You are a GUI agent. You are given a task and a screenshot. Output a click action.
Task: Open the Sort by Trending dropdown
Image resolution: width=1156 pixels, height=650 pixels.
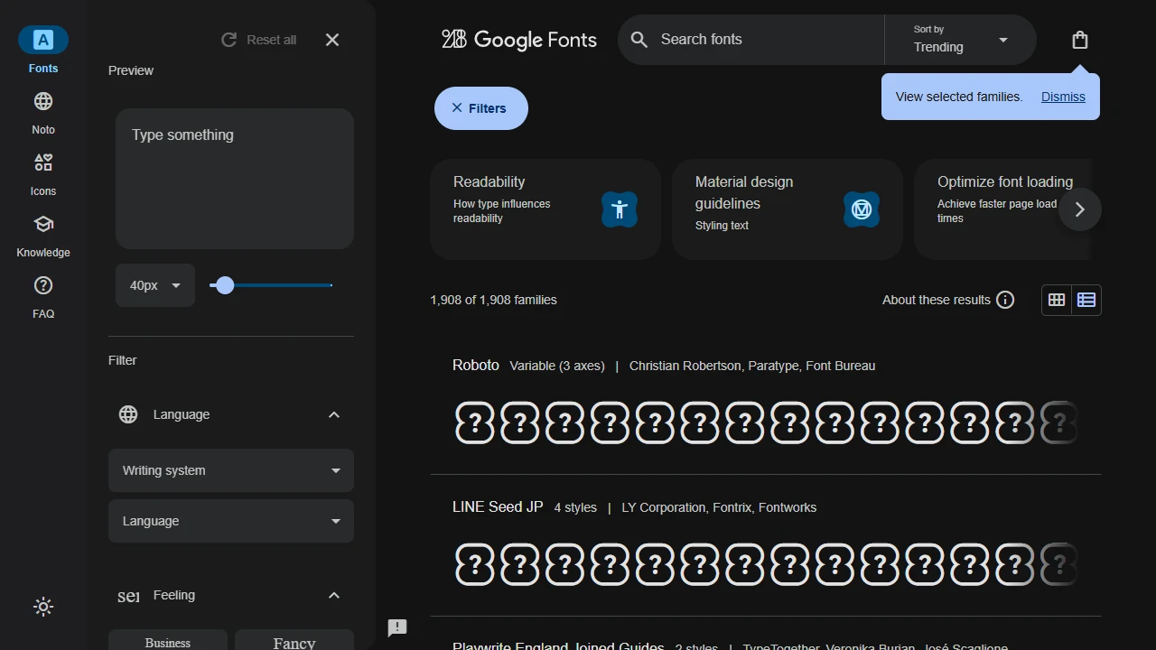(960, 40)
